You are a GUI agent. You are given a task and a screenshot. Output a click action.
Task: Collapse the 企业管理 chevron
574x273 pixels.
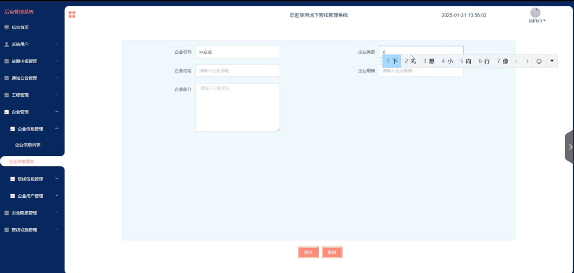[57, 112]
